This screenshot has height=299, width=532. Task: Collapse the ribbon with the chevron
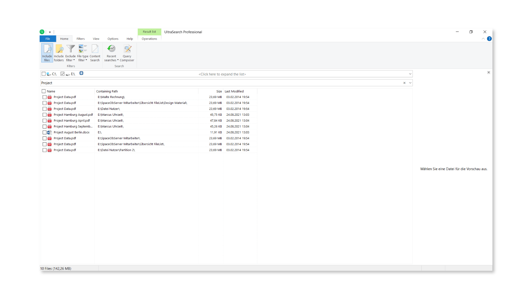click(x=483, y=39)
